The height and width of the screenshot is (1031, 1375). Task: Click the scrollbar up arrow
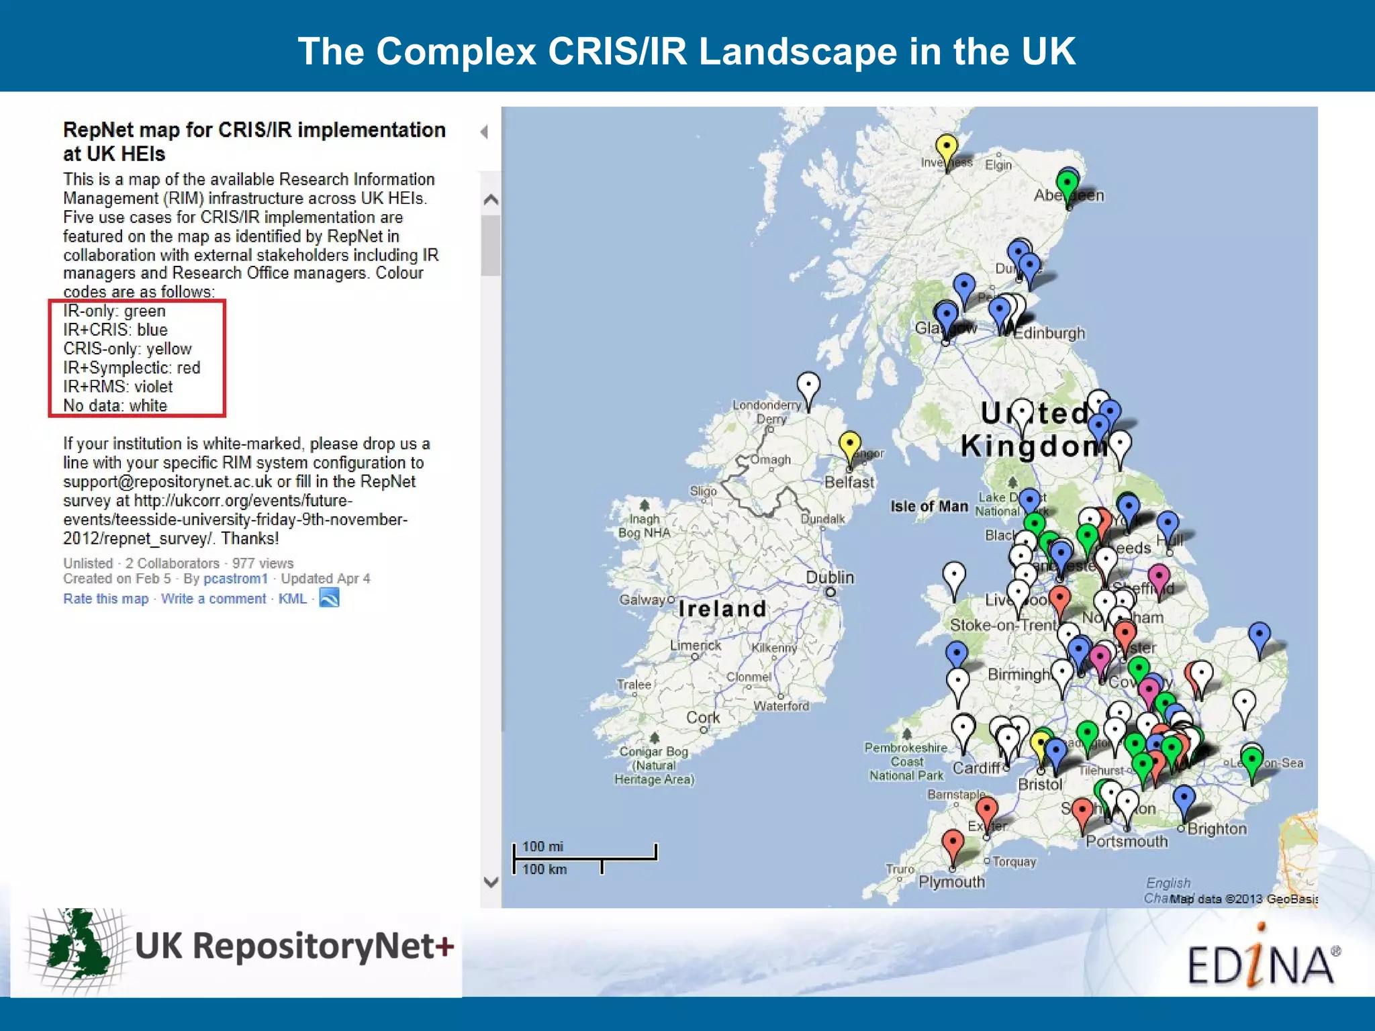click(x=491, y=199)
